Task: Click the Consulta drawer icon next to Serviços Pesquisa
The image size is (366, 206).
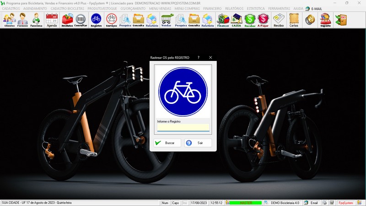Action: [x=138, y=20]
